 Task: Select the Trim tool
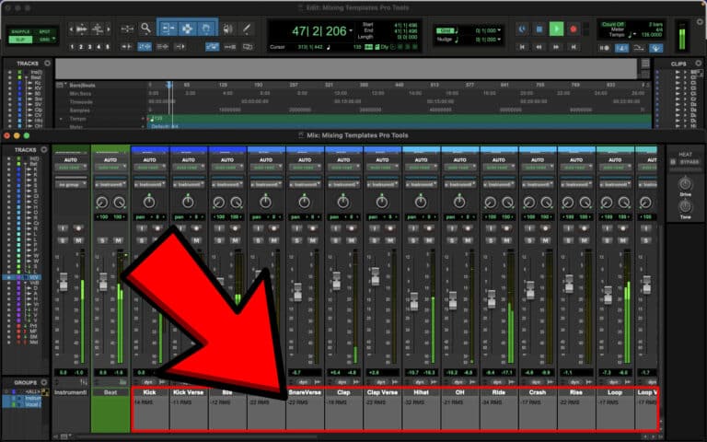(168, 29)
